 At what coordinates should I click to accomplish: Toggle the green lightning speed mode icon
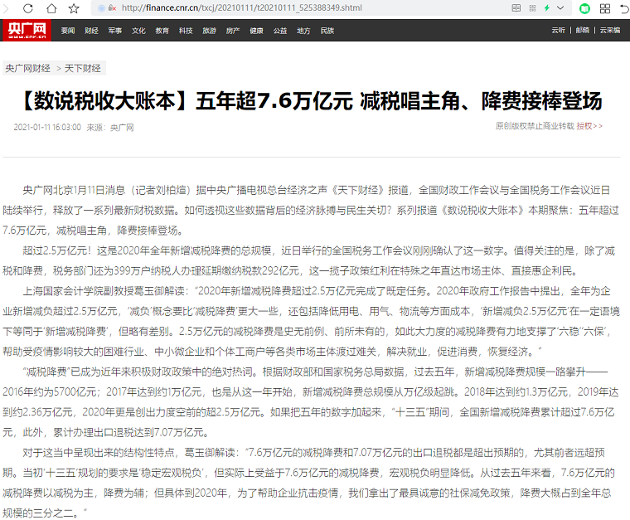tap(547, 8)
